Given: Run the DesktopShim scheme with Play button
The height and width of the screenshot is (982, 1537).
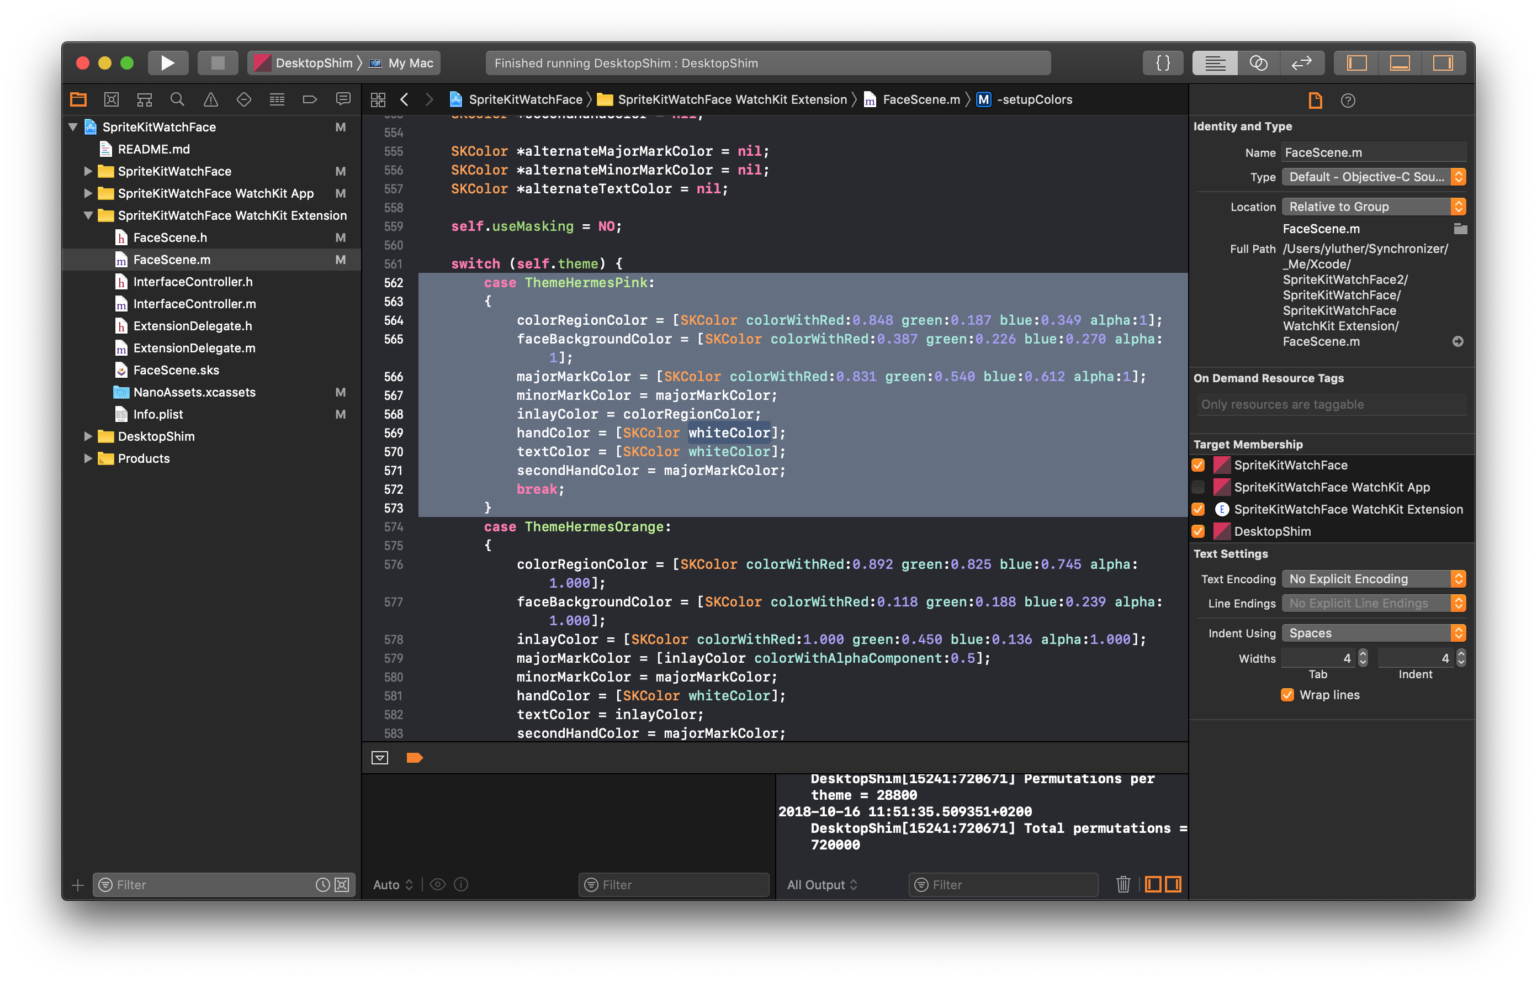Looking at the screenshot, I should point(168,62).
